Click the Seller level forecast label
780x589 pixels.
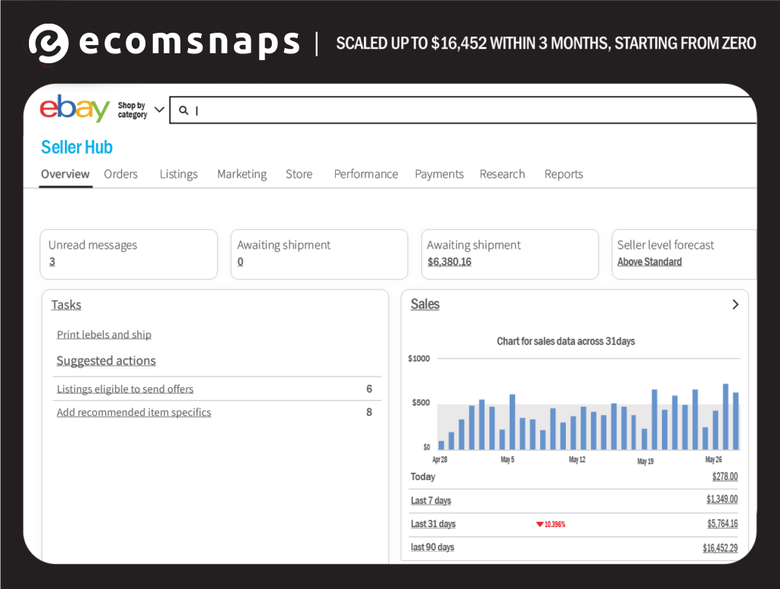click(666, 245)
